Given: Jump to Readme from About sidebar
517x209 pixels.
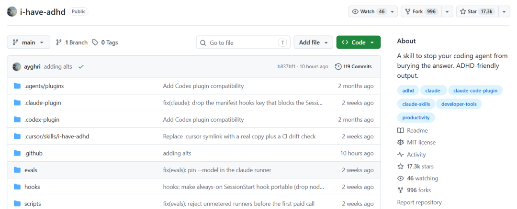Looking at the screenshot, I should pyautogui.click(x=413, y=130).
